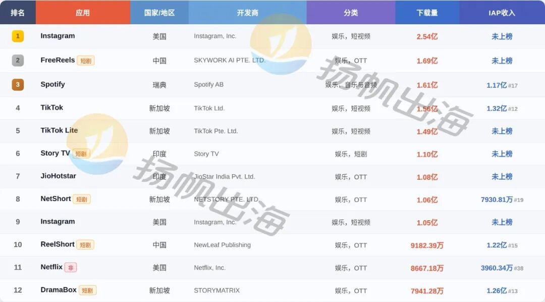Image resolution: width=545 pixels, height=302 pixels.
Task: Click the 1.61亿 download value
Action: (x=427, y=85)
